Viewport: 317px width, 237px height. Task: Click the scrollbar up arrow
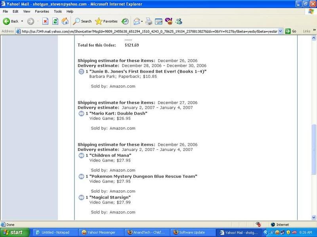[314, 38]
